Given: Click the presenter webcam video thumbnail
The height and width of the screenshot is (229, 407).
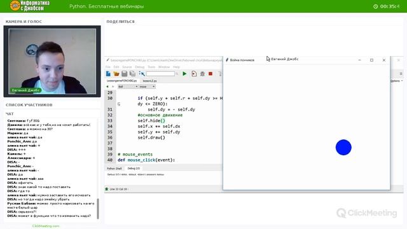Looking at the screenshot, I should [x=52, y=61].
